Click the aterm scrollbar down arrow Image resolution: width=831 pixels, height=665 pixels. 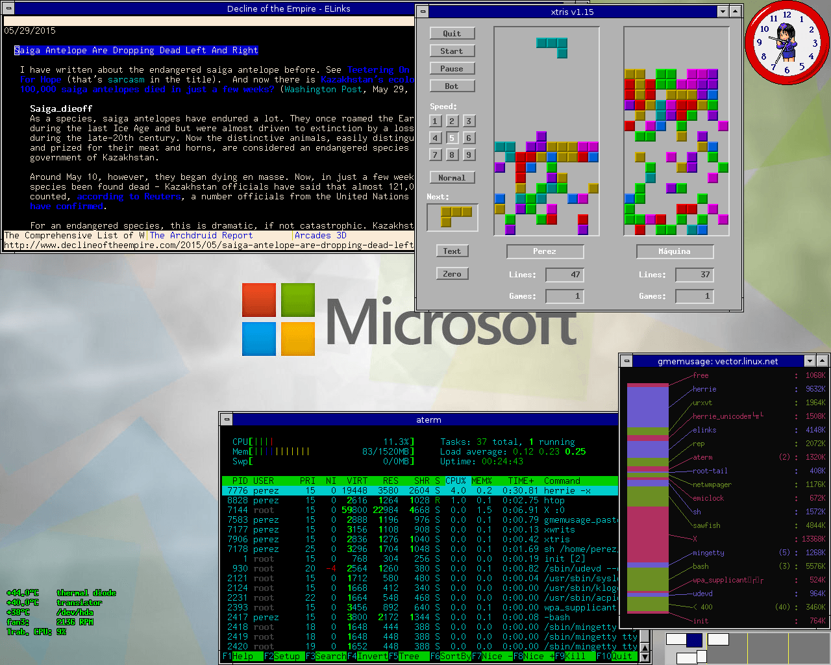coord(645,657)
